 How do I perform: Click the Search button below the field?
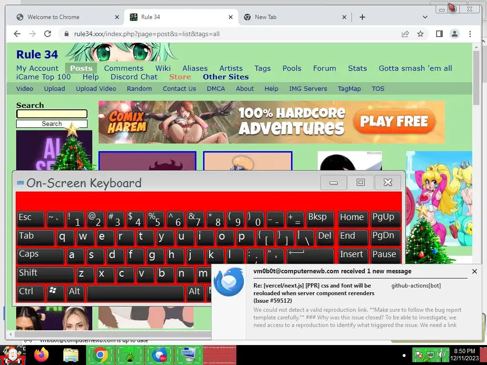(52, 124)
